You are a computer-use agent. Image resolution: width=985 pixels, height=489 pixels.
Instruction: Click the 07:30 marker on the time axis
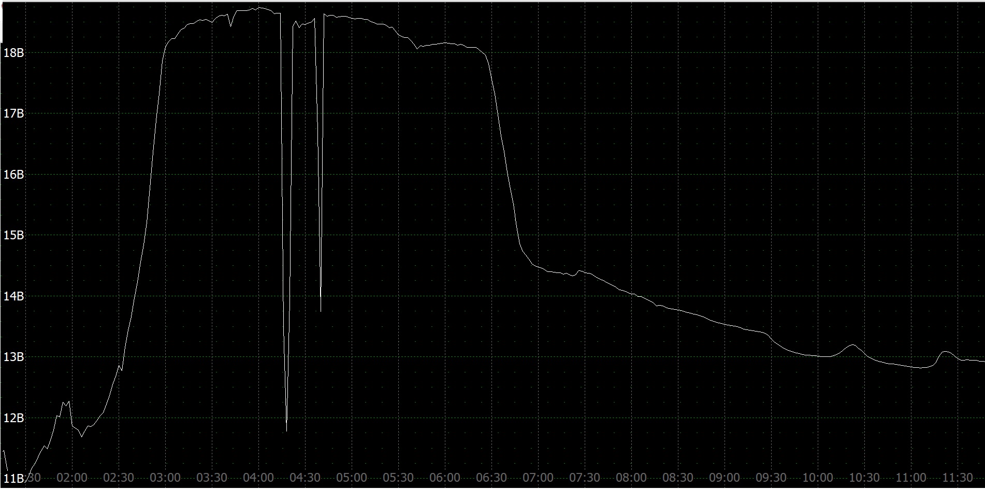(584, 478)
